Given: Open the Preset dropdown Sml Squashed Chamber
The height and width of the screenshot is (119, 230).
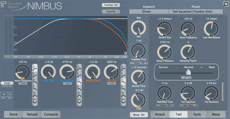Looking at the screenshot, I should (196, 12).
